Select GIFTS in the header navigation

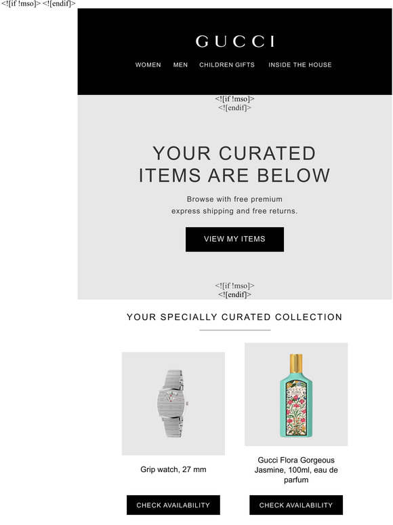(x=243, y=65)
